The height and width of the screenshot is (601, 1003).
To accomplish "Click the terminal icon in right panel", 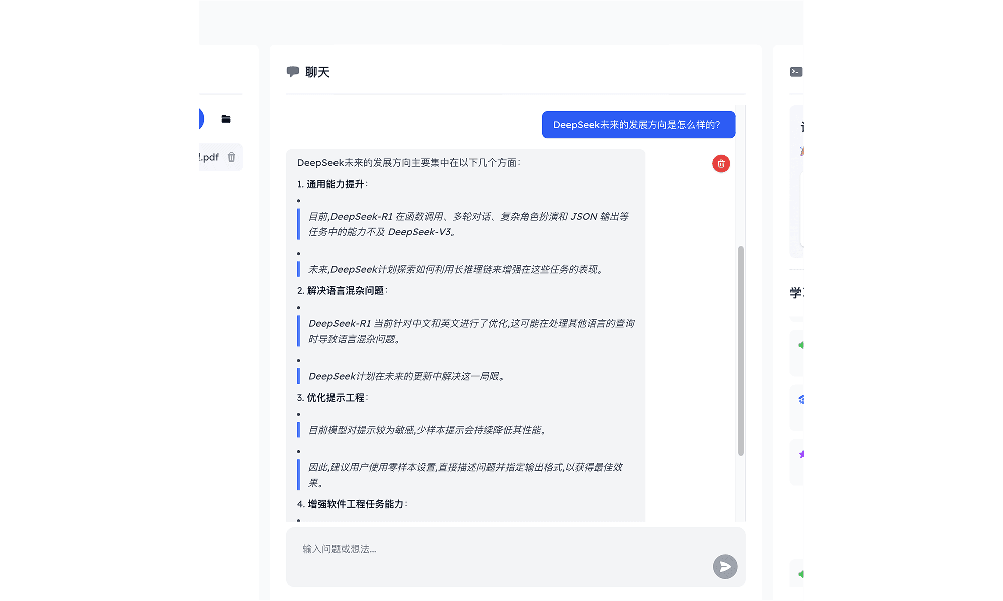I will coord(796,72).
